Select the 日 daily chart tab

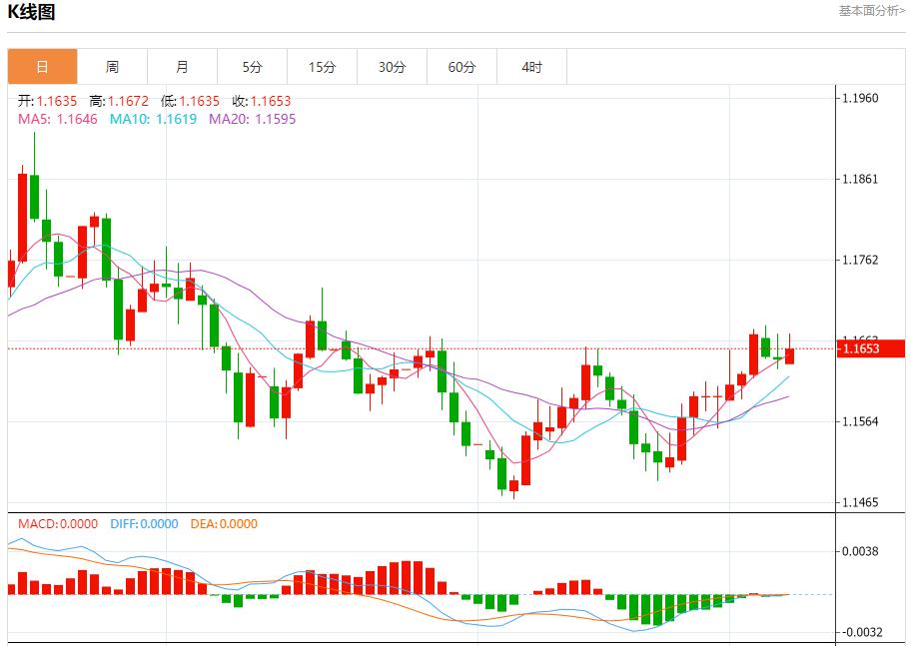click(42, 67)
